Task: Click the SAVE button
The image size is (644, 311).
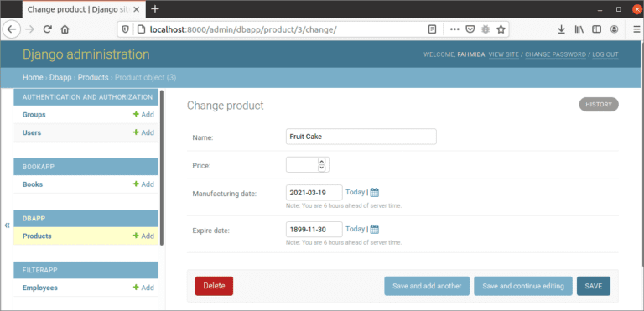Action: click(594, 286)
